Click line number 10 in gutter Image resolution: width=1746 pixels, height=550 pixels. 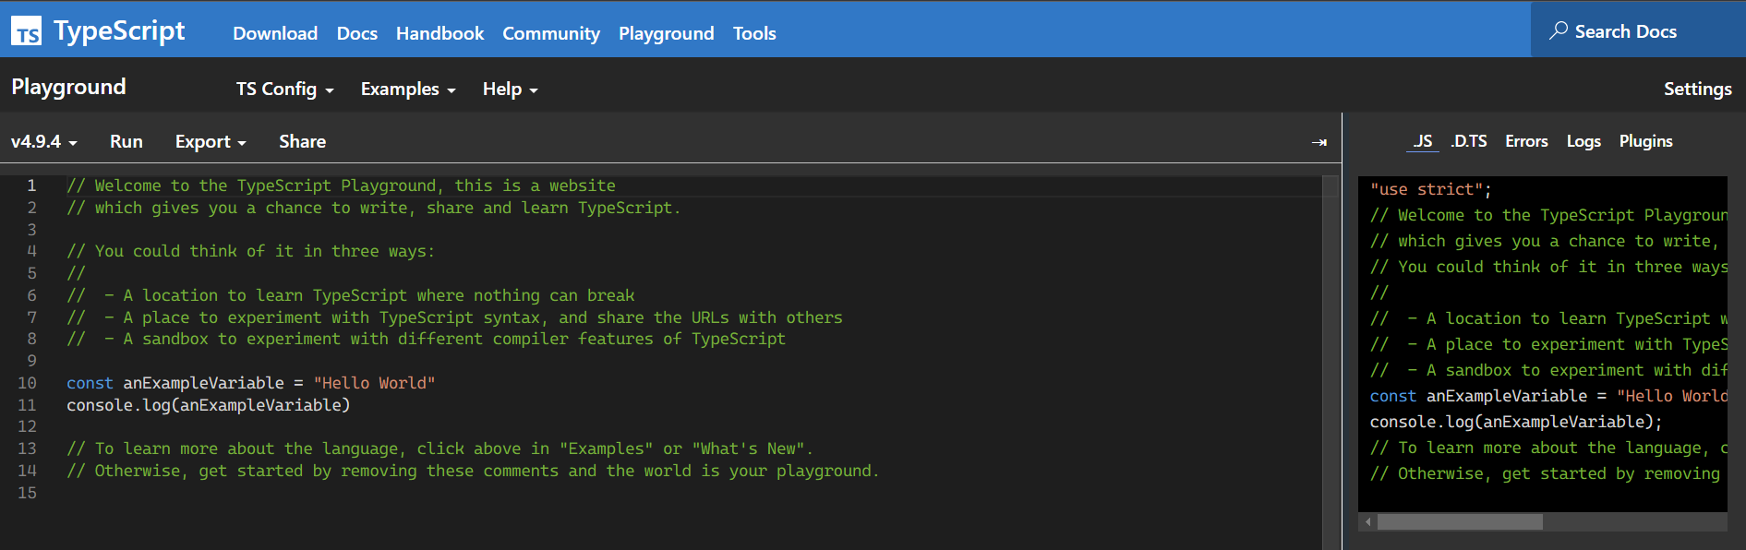point(27,383)
